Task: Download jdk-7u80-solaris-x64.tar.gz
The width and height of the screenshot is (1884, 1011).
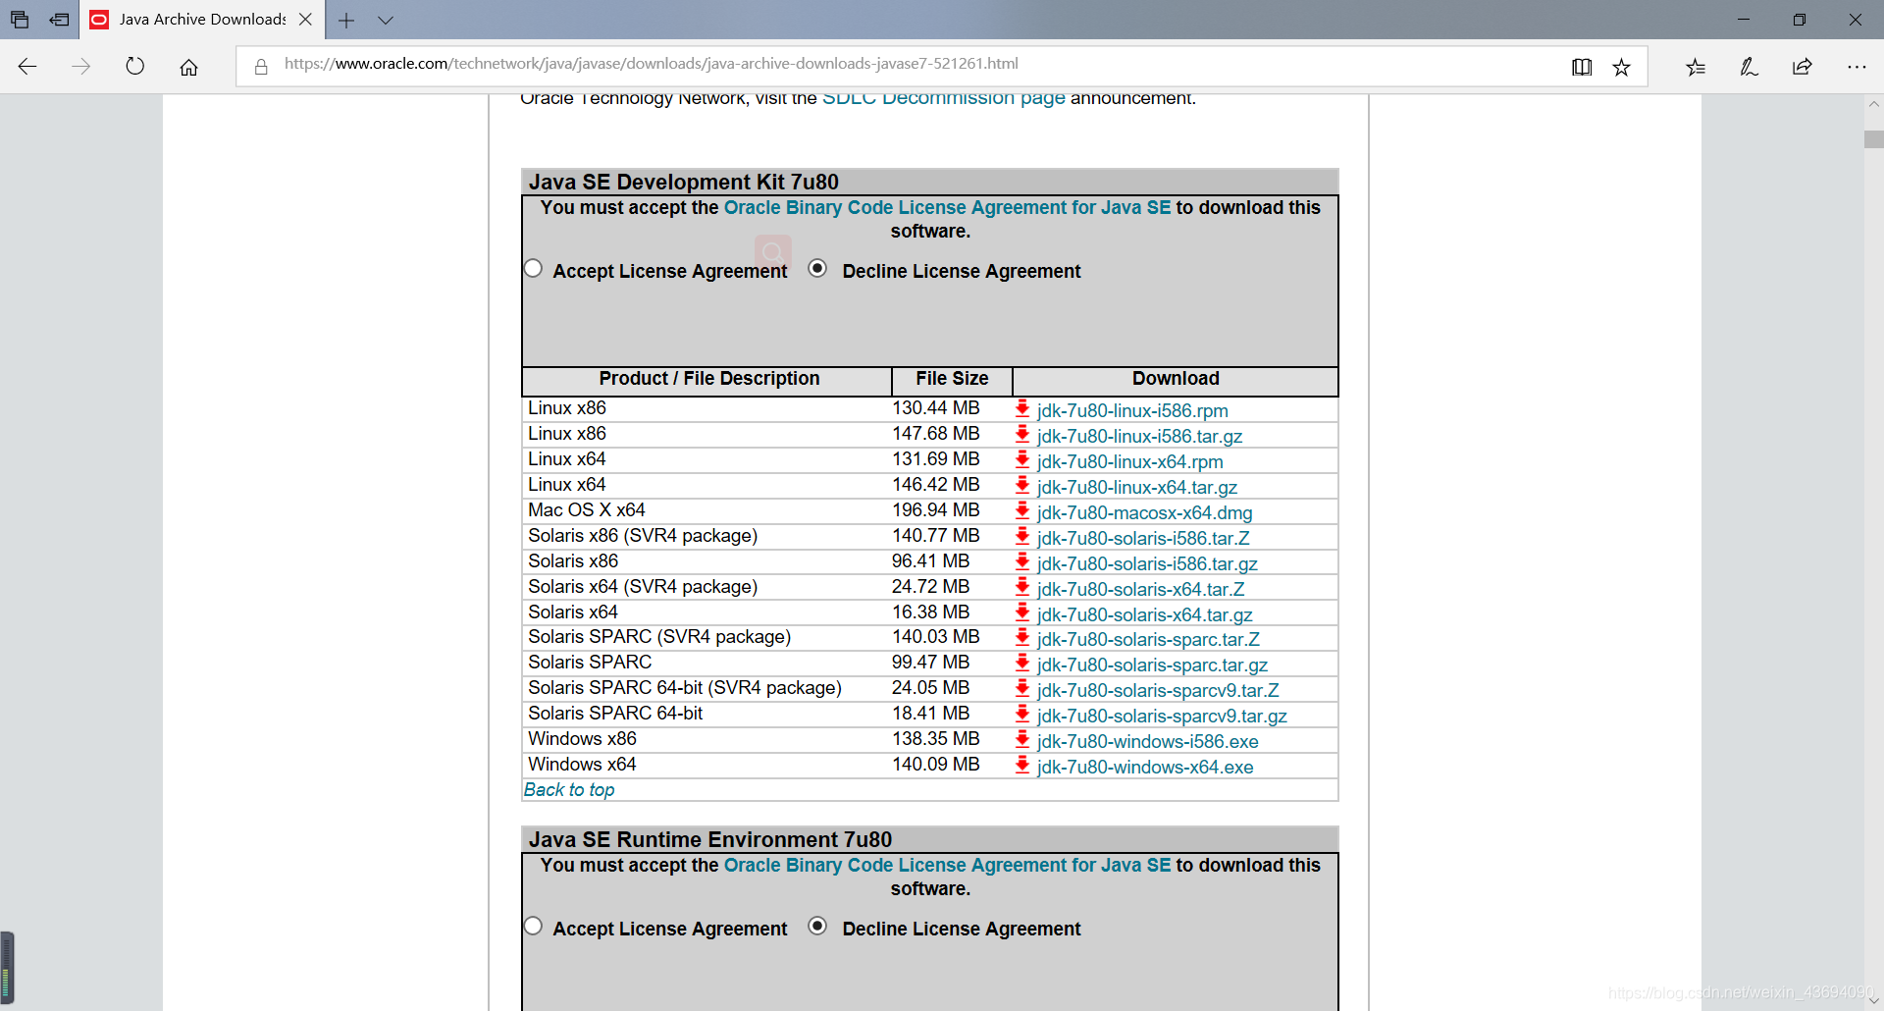Action: (1144, 615)
